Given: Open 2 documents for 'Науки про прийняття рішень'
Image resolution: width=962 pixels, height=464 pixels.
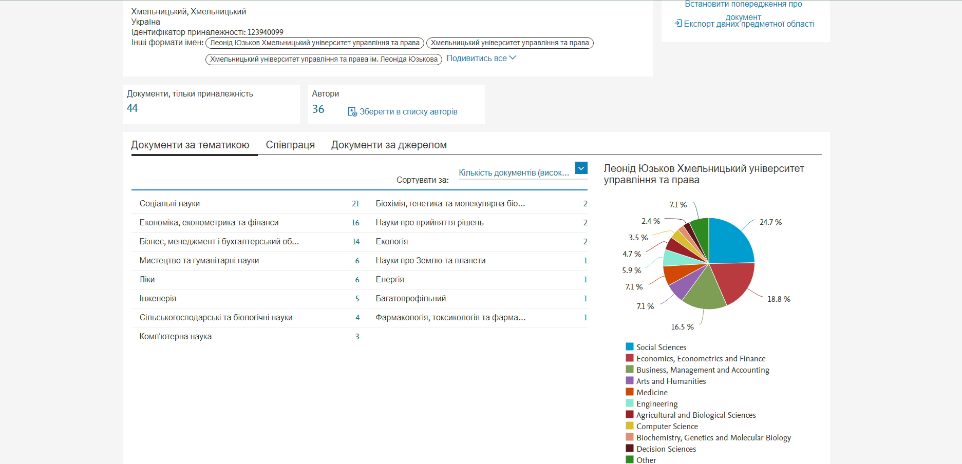Looking at the screenshot, I should pyautogui.click(x=585, y=222).
